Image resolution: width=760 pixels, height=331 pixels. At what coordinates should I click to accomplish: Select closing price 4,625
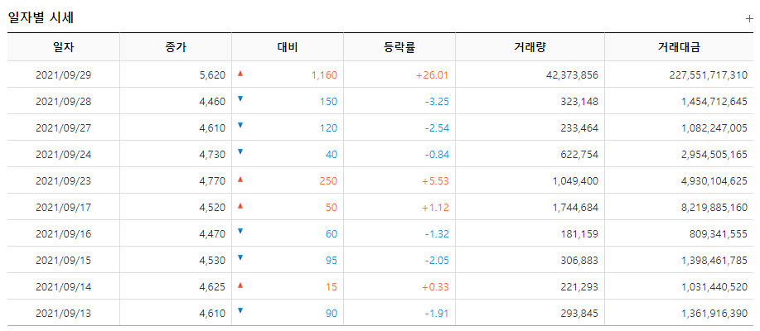pyautogui.click(x=212, y=287)
